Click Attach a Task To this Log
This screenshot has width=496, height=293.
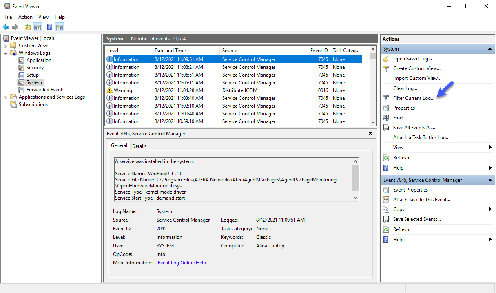(421, 137)
